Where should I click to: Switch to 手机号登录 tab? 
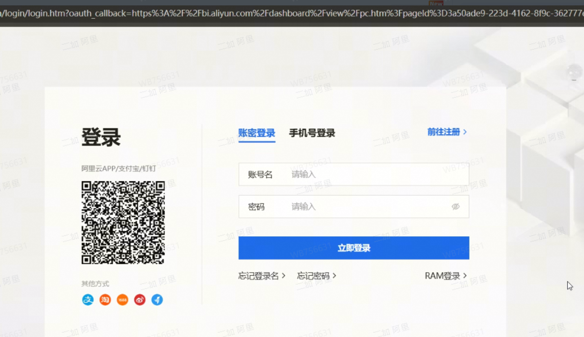tap(312, 133)
